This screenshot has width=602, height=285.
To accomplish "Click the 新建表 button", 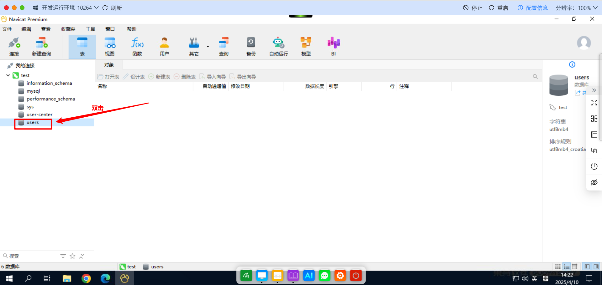I will tap(159, 77).
